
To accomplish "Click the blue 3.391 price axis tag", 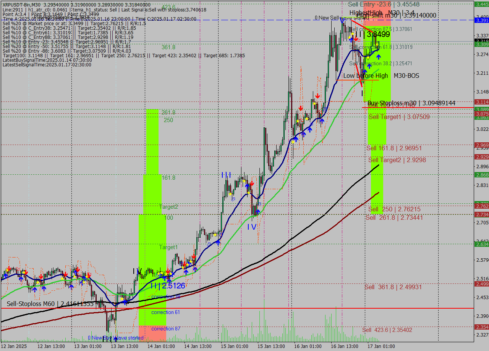I will pyautogui.click(x=481, y=20).
